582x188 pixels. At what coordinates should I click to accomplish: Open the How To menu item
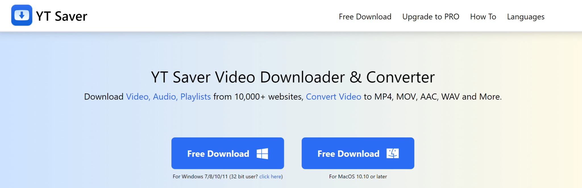pos(483,17)
